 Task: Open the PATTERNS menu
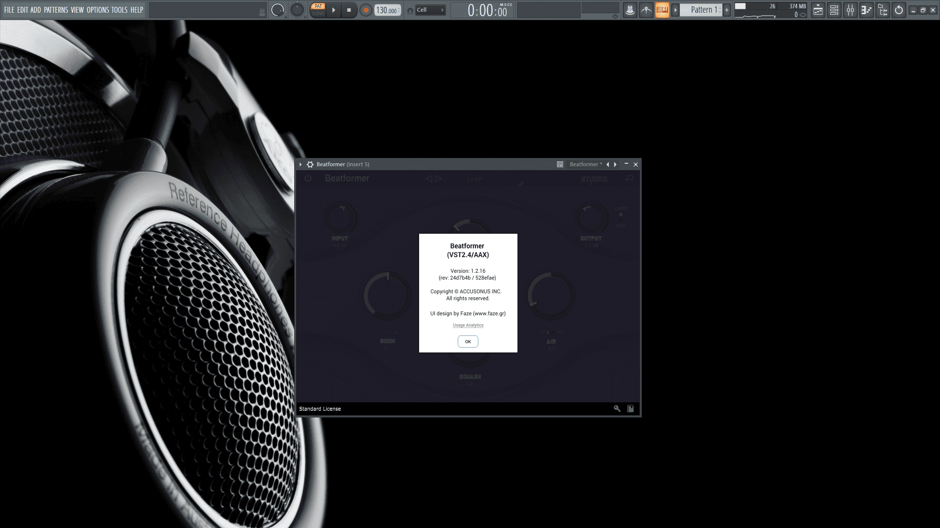click(56, 10)
